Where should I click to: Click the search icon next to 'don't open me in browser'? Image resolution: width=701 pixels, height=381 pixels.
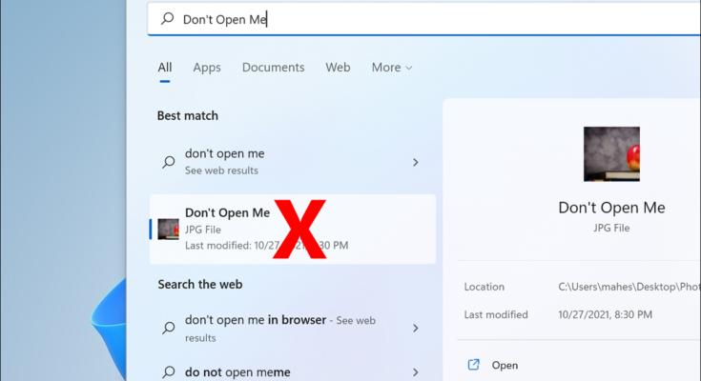[169, 328]
